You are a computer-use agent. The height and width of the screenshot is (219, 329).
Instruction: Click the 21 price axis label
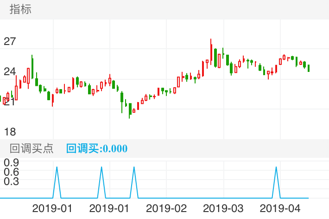click(x=10, y=102)
